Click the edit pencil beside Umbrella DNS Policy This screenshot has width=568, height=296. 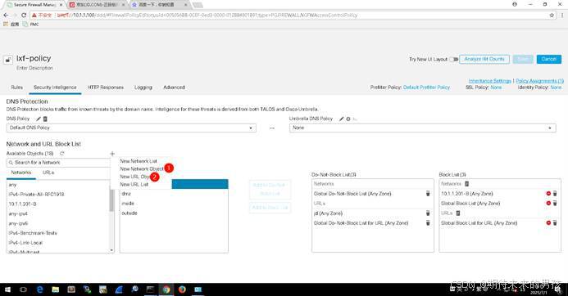click(341, 119)
